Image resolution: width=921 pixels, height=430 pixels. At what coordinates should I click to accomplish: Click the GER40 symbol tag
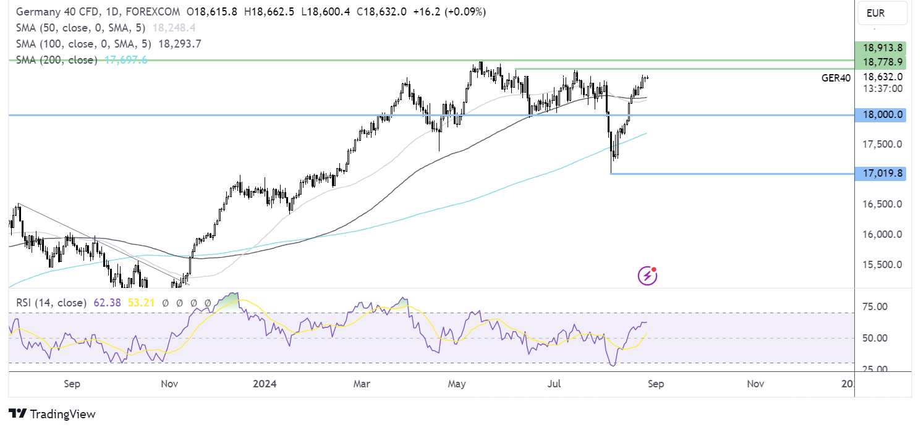pos(836,78)
